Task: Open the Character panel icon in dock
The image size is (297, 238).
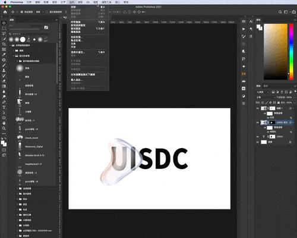Action: [x=251, y=21]
